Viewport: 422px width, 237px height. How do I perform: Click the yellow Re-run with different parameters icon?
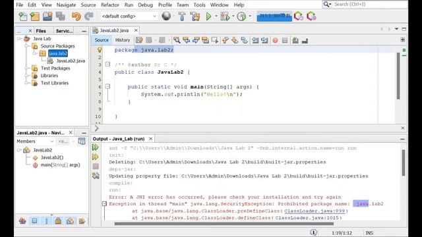96,157
